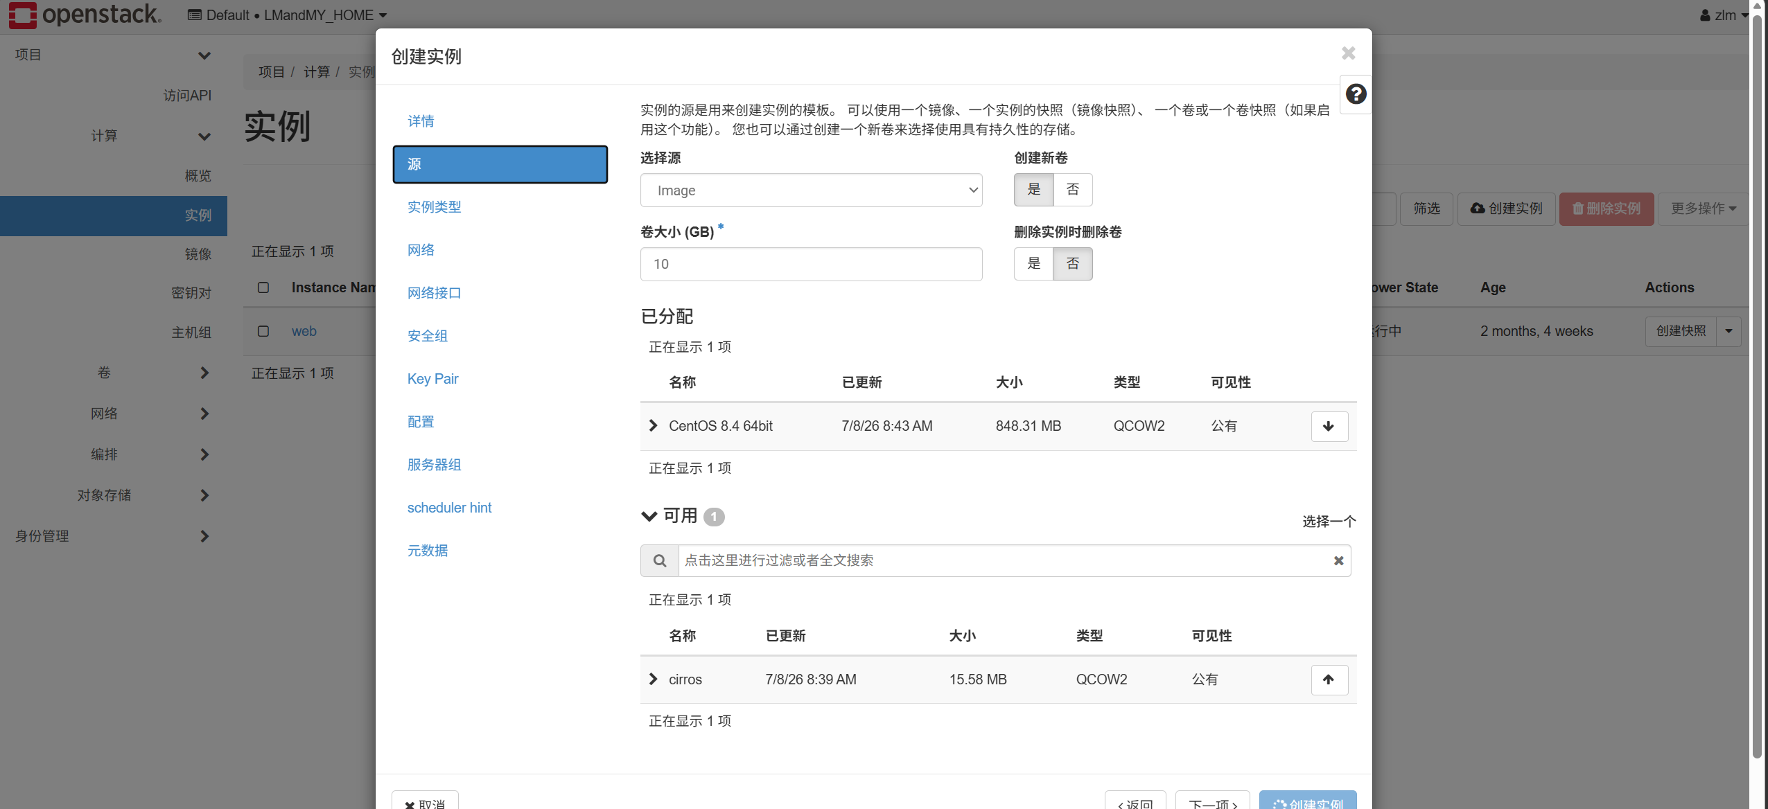The height and width of the screenshot is (809, 1768).
Task: Collapse the Available (可用) section
Action: coord(649,517)
